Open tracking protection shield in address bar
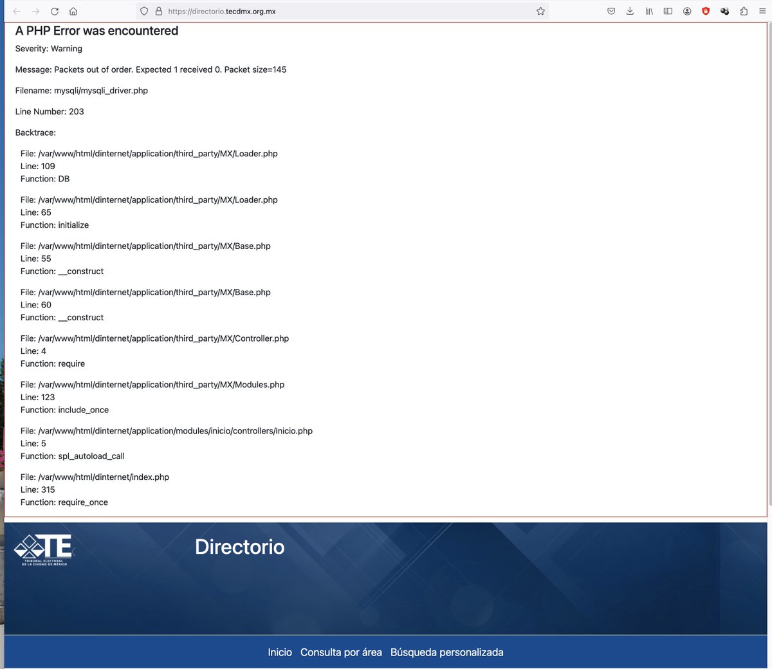The height and width of the screenshot is (669, 772). point(144,11)
